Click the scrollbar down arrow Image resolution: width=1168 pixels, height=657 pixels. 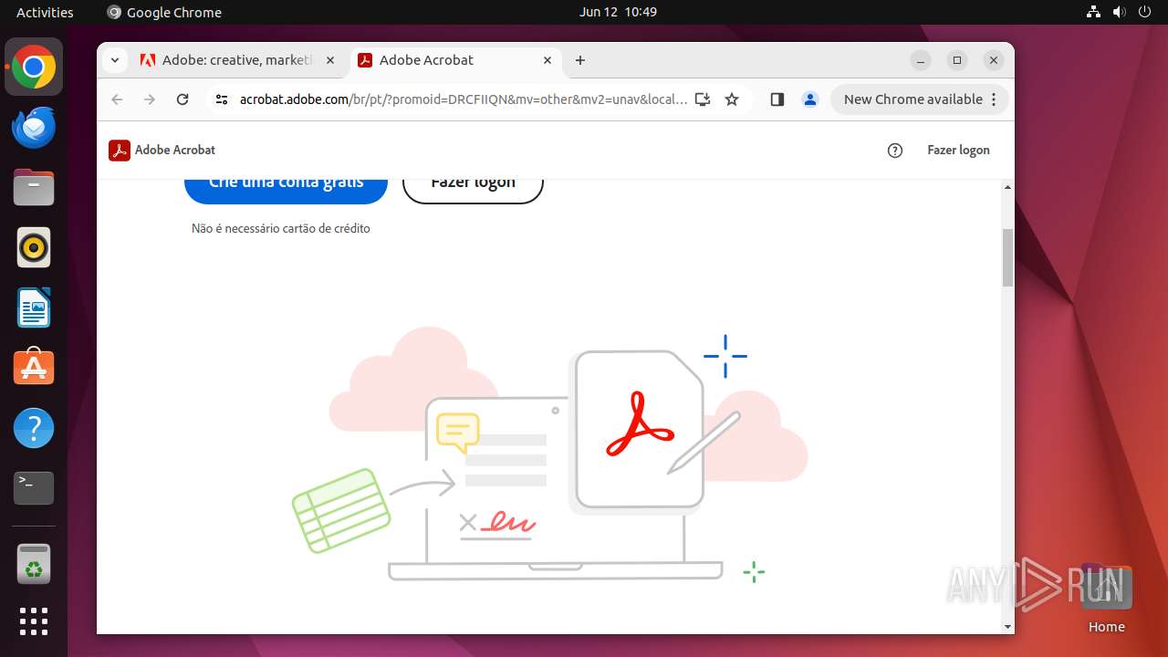point(1007,627)
